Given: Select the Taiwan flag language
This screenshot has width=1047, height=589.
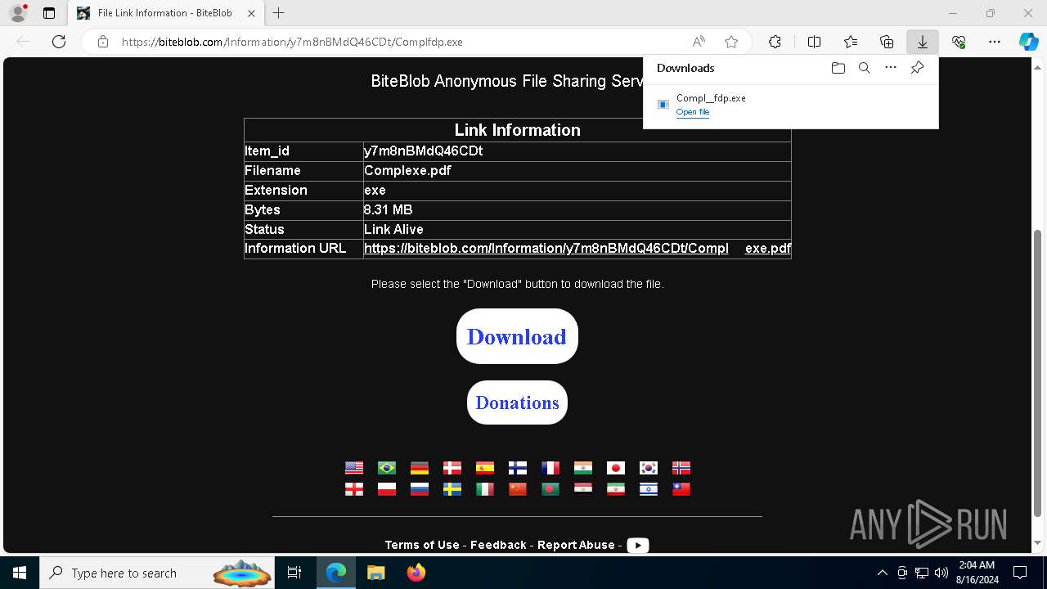Looking at the screenshot, I should pyautogui.click(x=681, y=489).
